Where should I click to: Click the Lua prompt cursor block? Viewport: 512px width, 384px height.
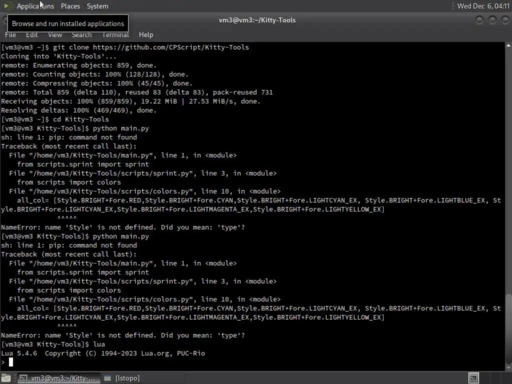pos(11,362)
